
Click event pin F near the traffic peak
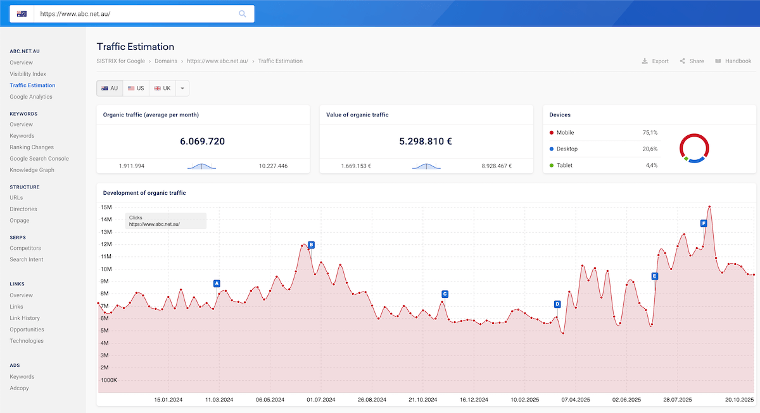(704, 223)
